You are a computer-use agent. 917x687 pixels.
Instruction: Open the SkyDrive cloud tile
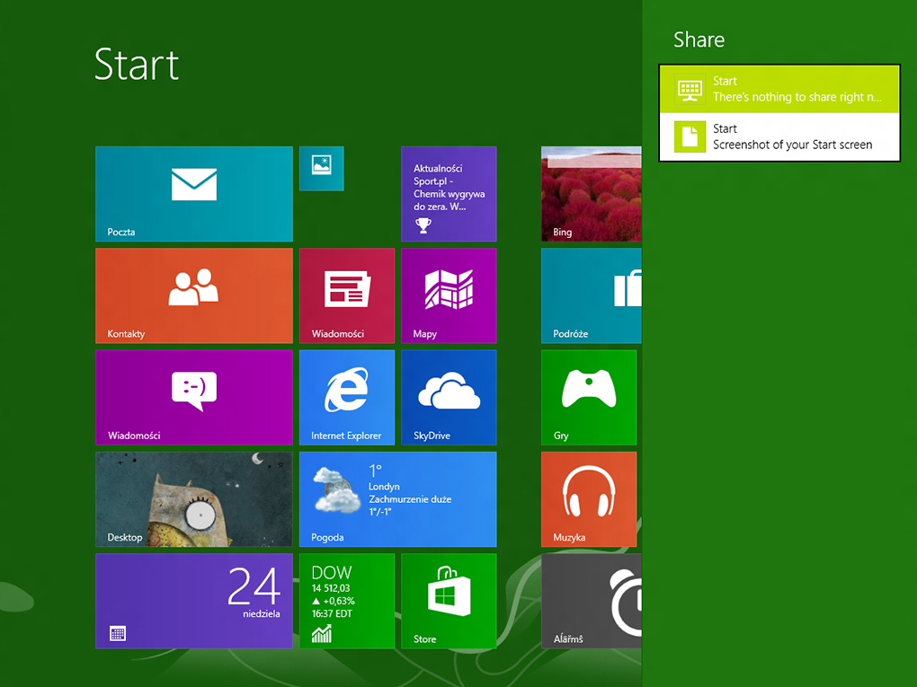point(449,397)
